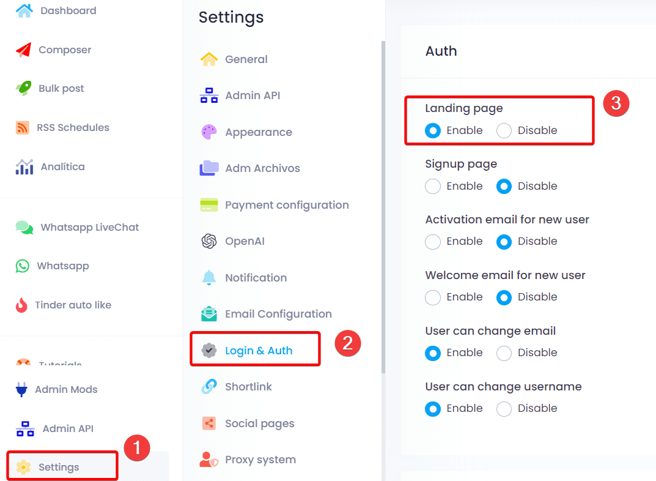
Task: Disable User can change username
Action: (x=504, y=409)
